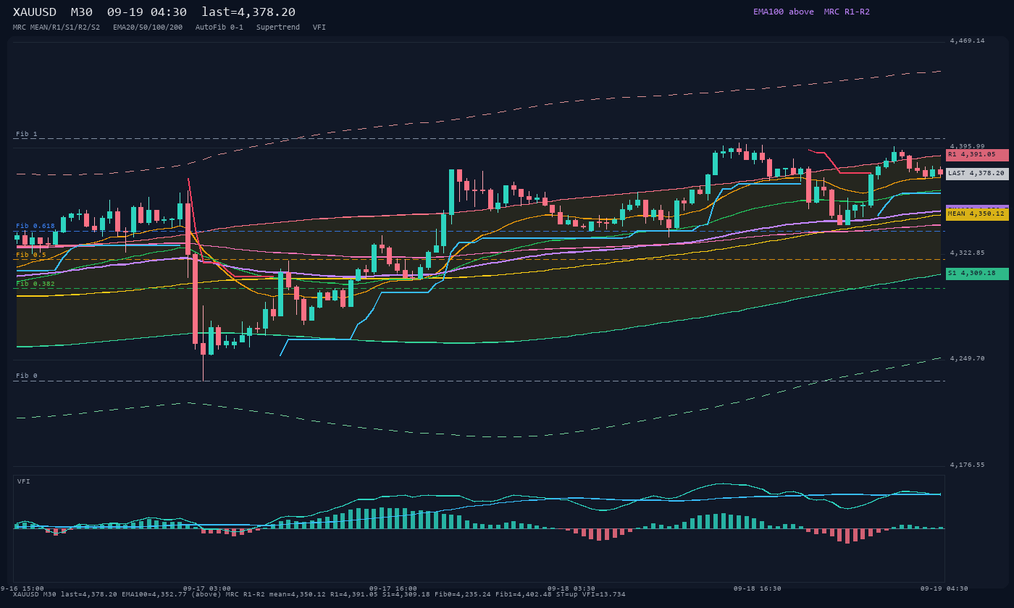Click the 09-18 16:30 time axis label
The width and height of the screenshot is (1014, 608).
point(758,588)
